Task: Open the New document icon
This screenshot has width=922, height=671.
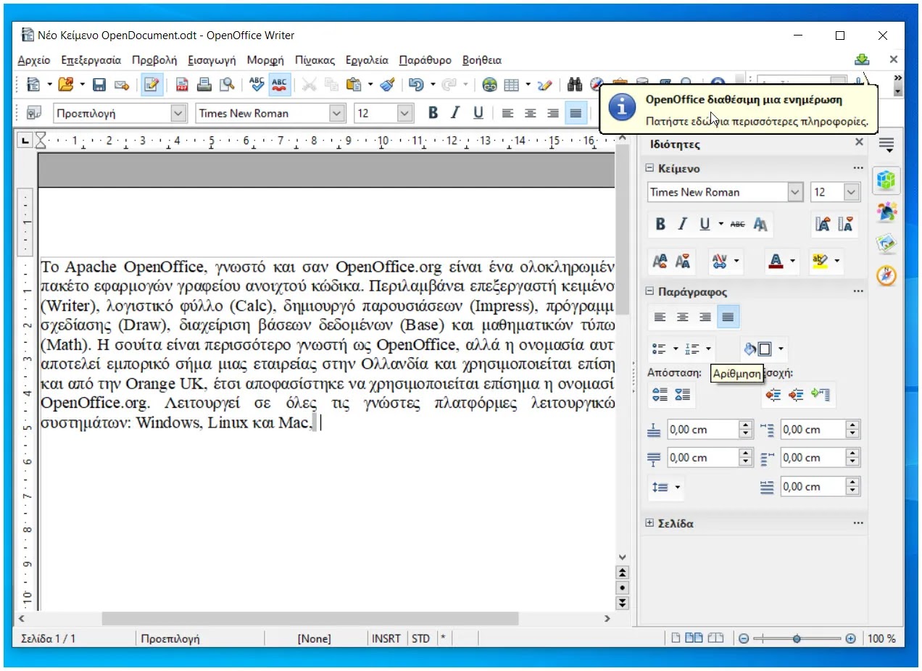Action: tap(33, 85)
